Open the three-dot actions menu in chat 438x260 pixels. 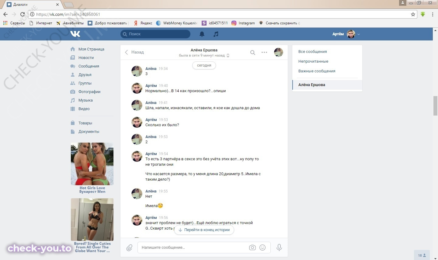pos(264,52)
